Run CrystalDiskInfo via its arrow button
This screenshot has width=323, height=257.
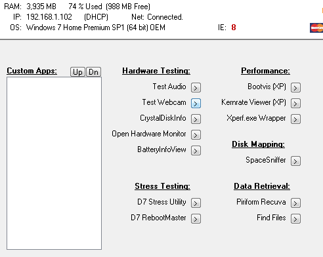(x=196, y=119)
